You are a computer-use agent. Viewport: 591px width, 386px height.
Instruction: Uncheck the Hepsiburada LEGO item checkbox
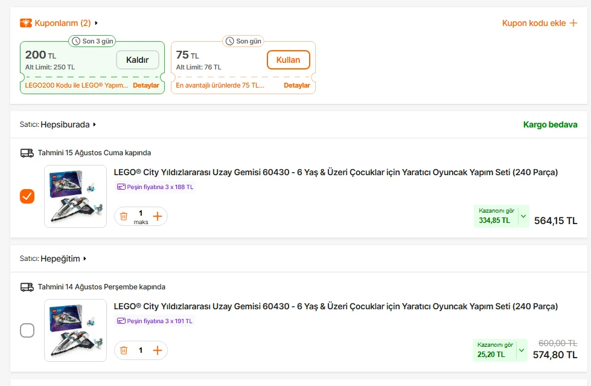click(x=27, y=196)
